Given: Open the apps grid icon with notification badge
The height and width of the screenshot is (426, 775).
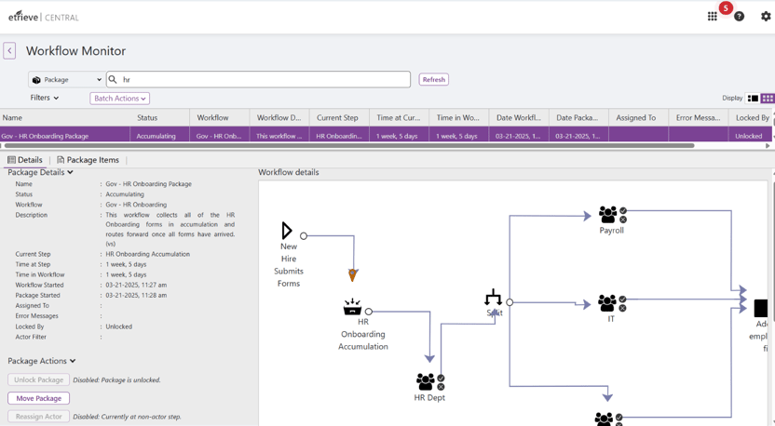Looking at the screenshot, I should pos(713,17).
